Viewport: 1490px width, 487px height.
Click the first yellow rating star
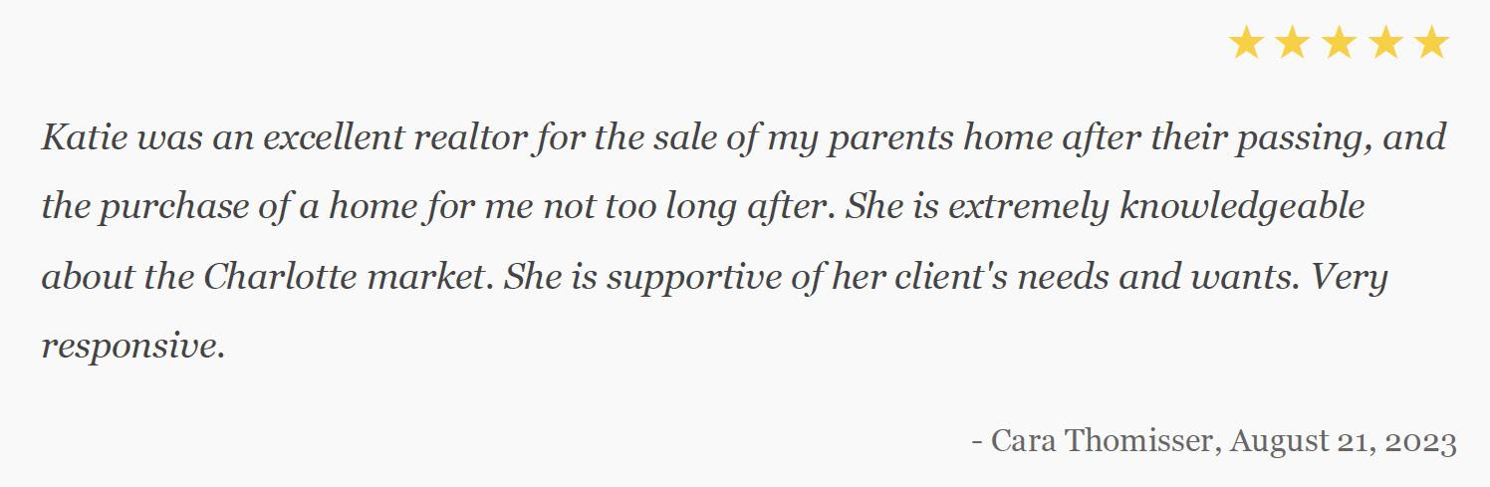pyautogui.click(x=1246, y=43)
